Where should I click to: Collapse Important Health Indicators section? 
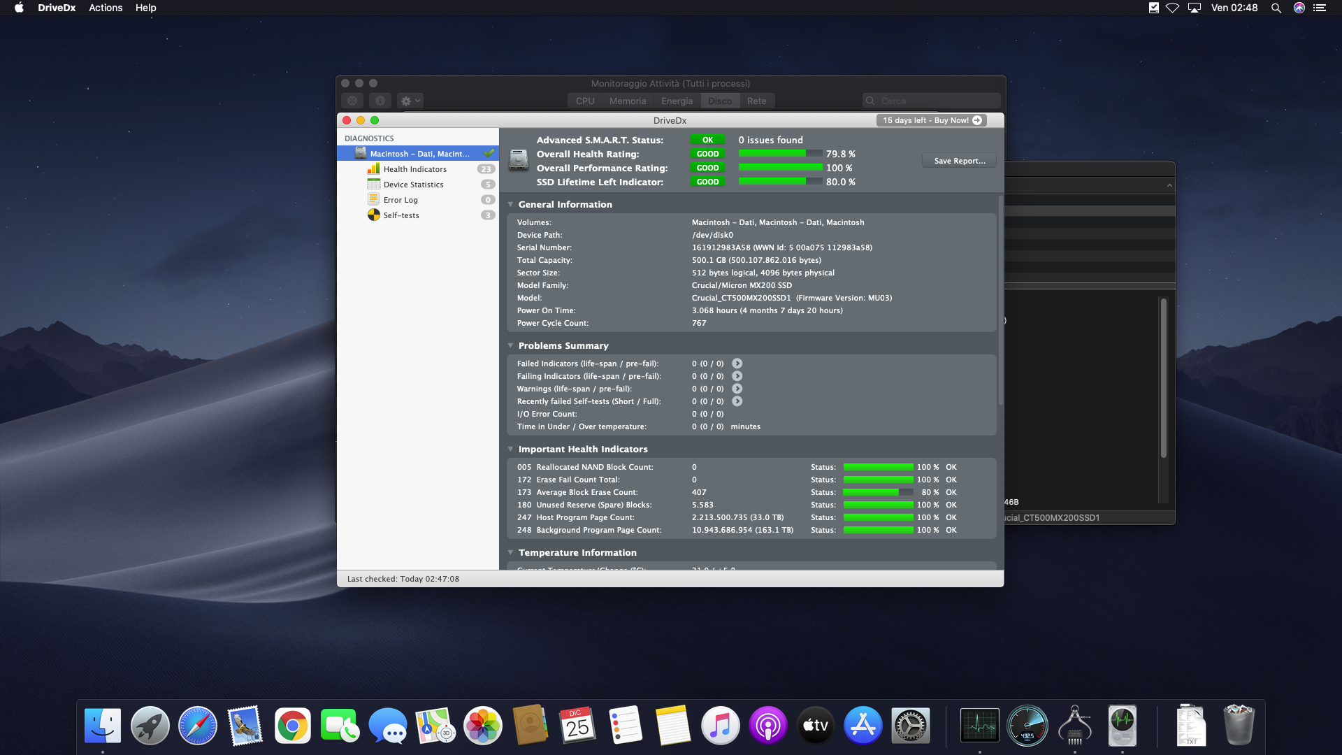coord(510,450)
